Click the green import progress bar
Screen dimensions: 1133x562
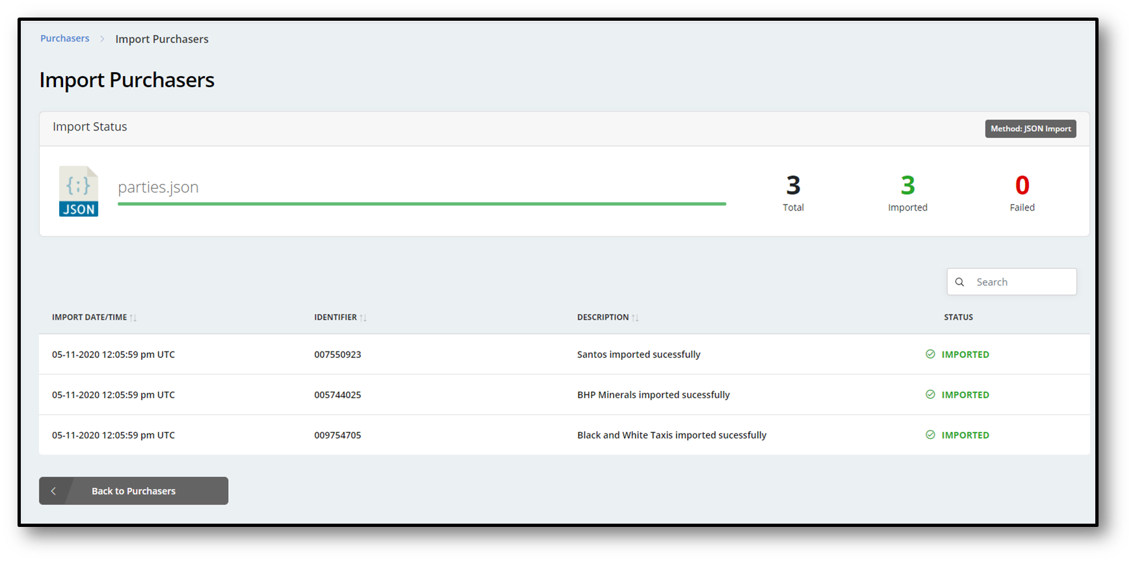pyautogui.click(x=422, y=204)
